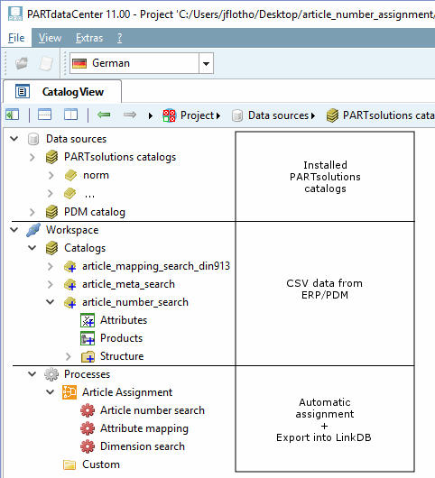Select the Products item icon

pos(88,338)
